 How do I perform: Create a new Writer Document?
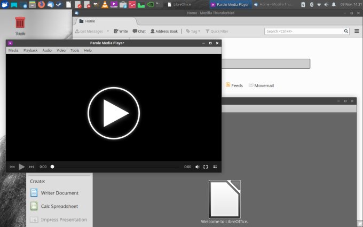(x=54, y=193)
